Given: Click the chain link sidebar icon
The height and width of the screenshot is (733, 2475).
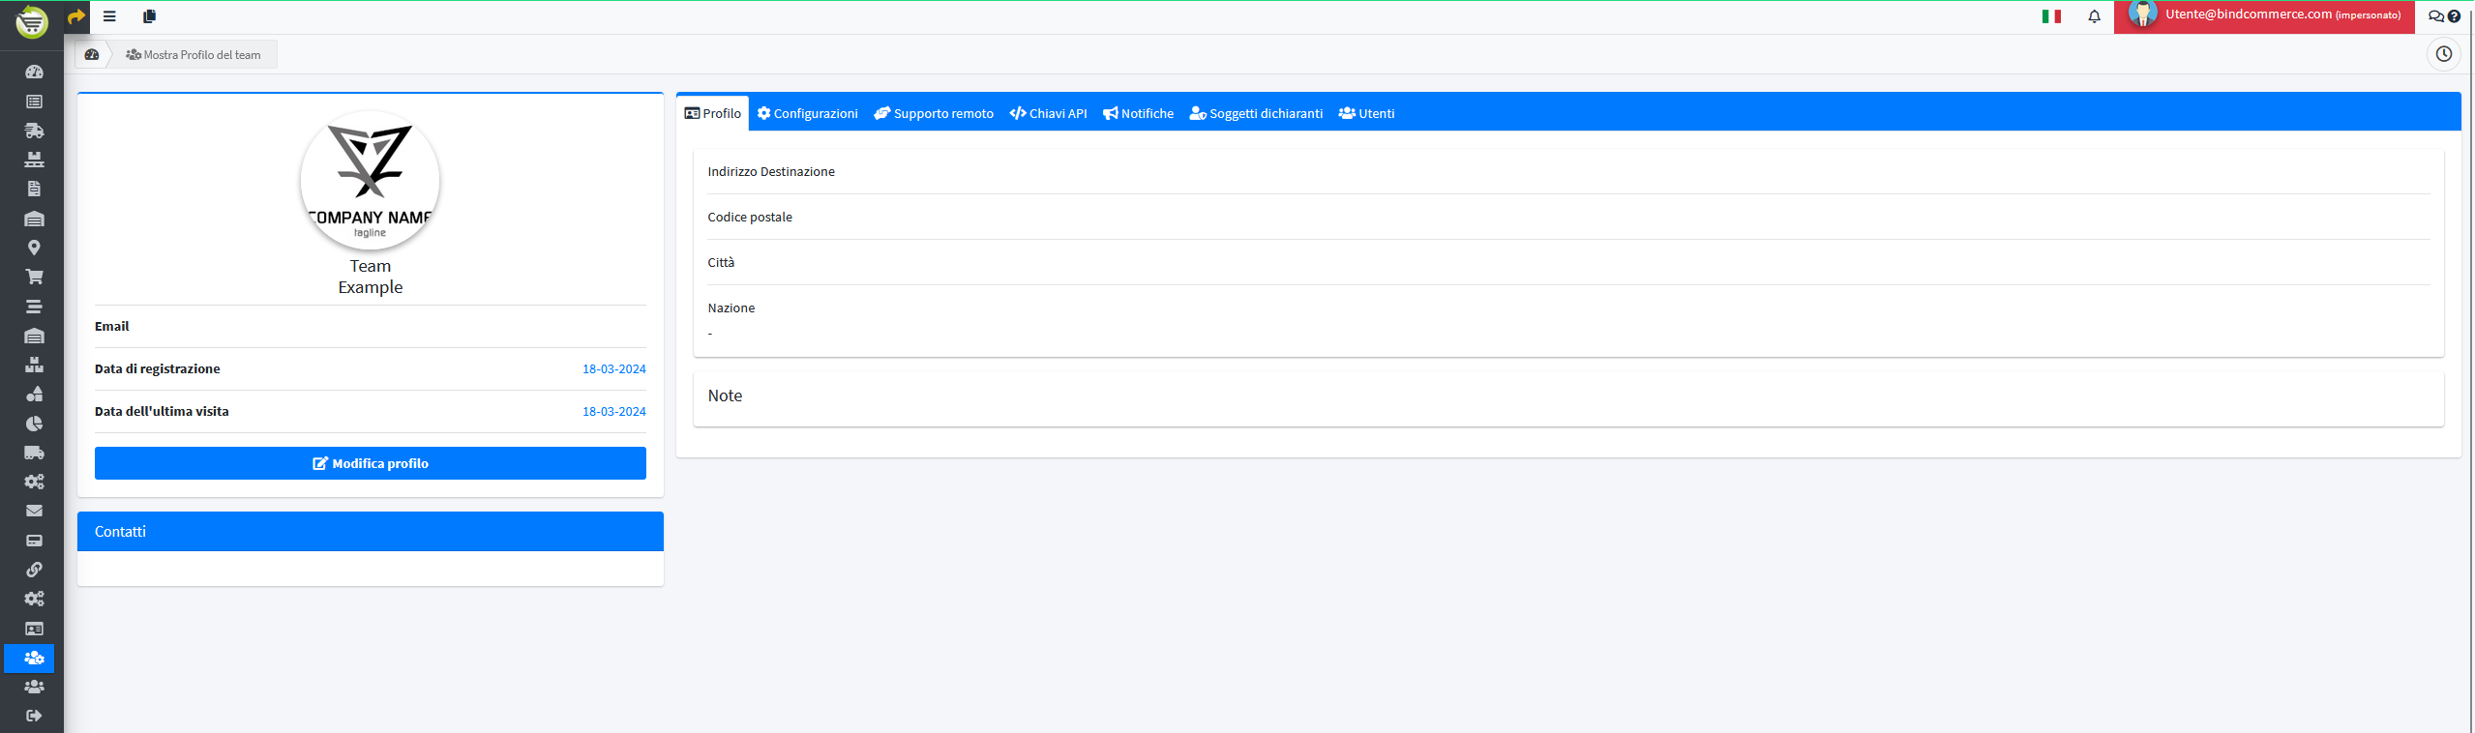Looking at the screenshot, I should tap(34, 570).
